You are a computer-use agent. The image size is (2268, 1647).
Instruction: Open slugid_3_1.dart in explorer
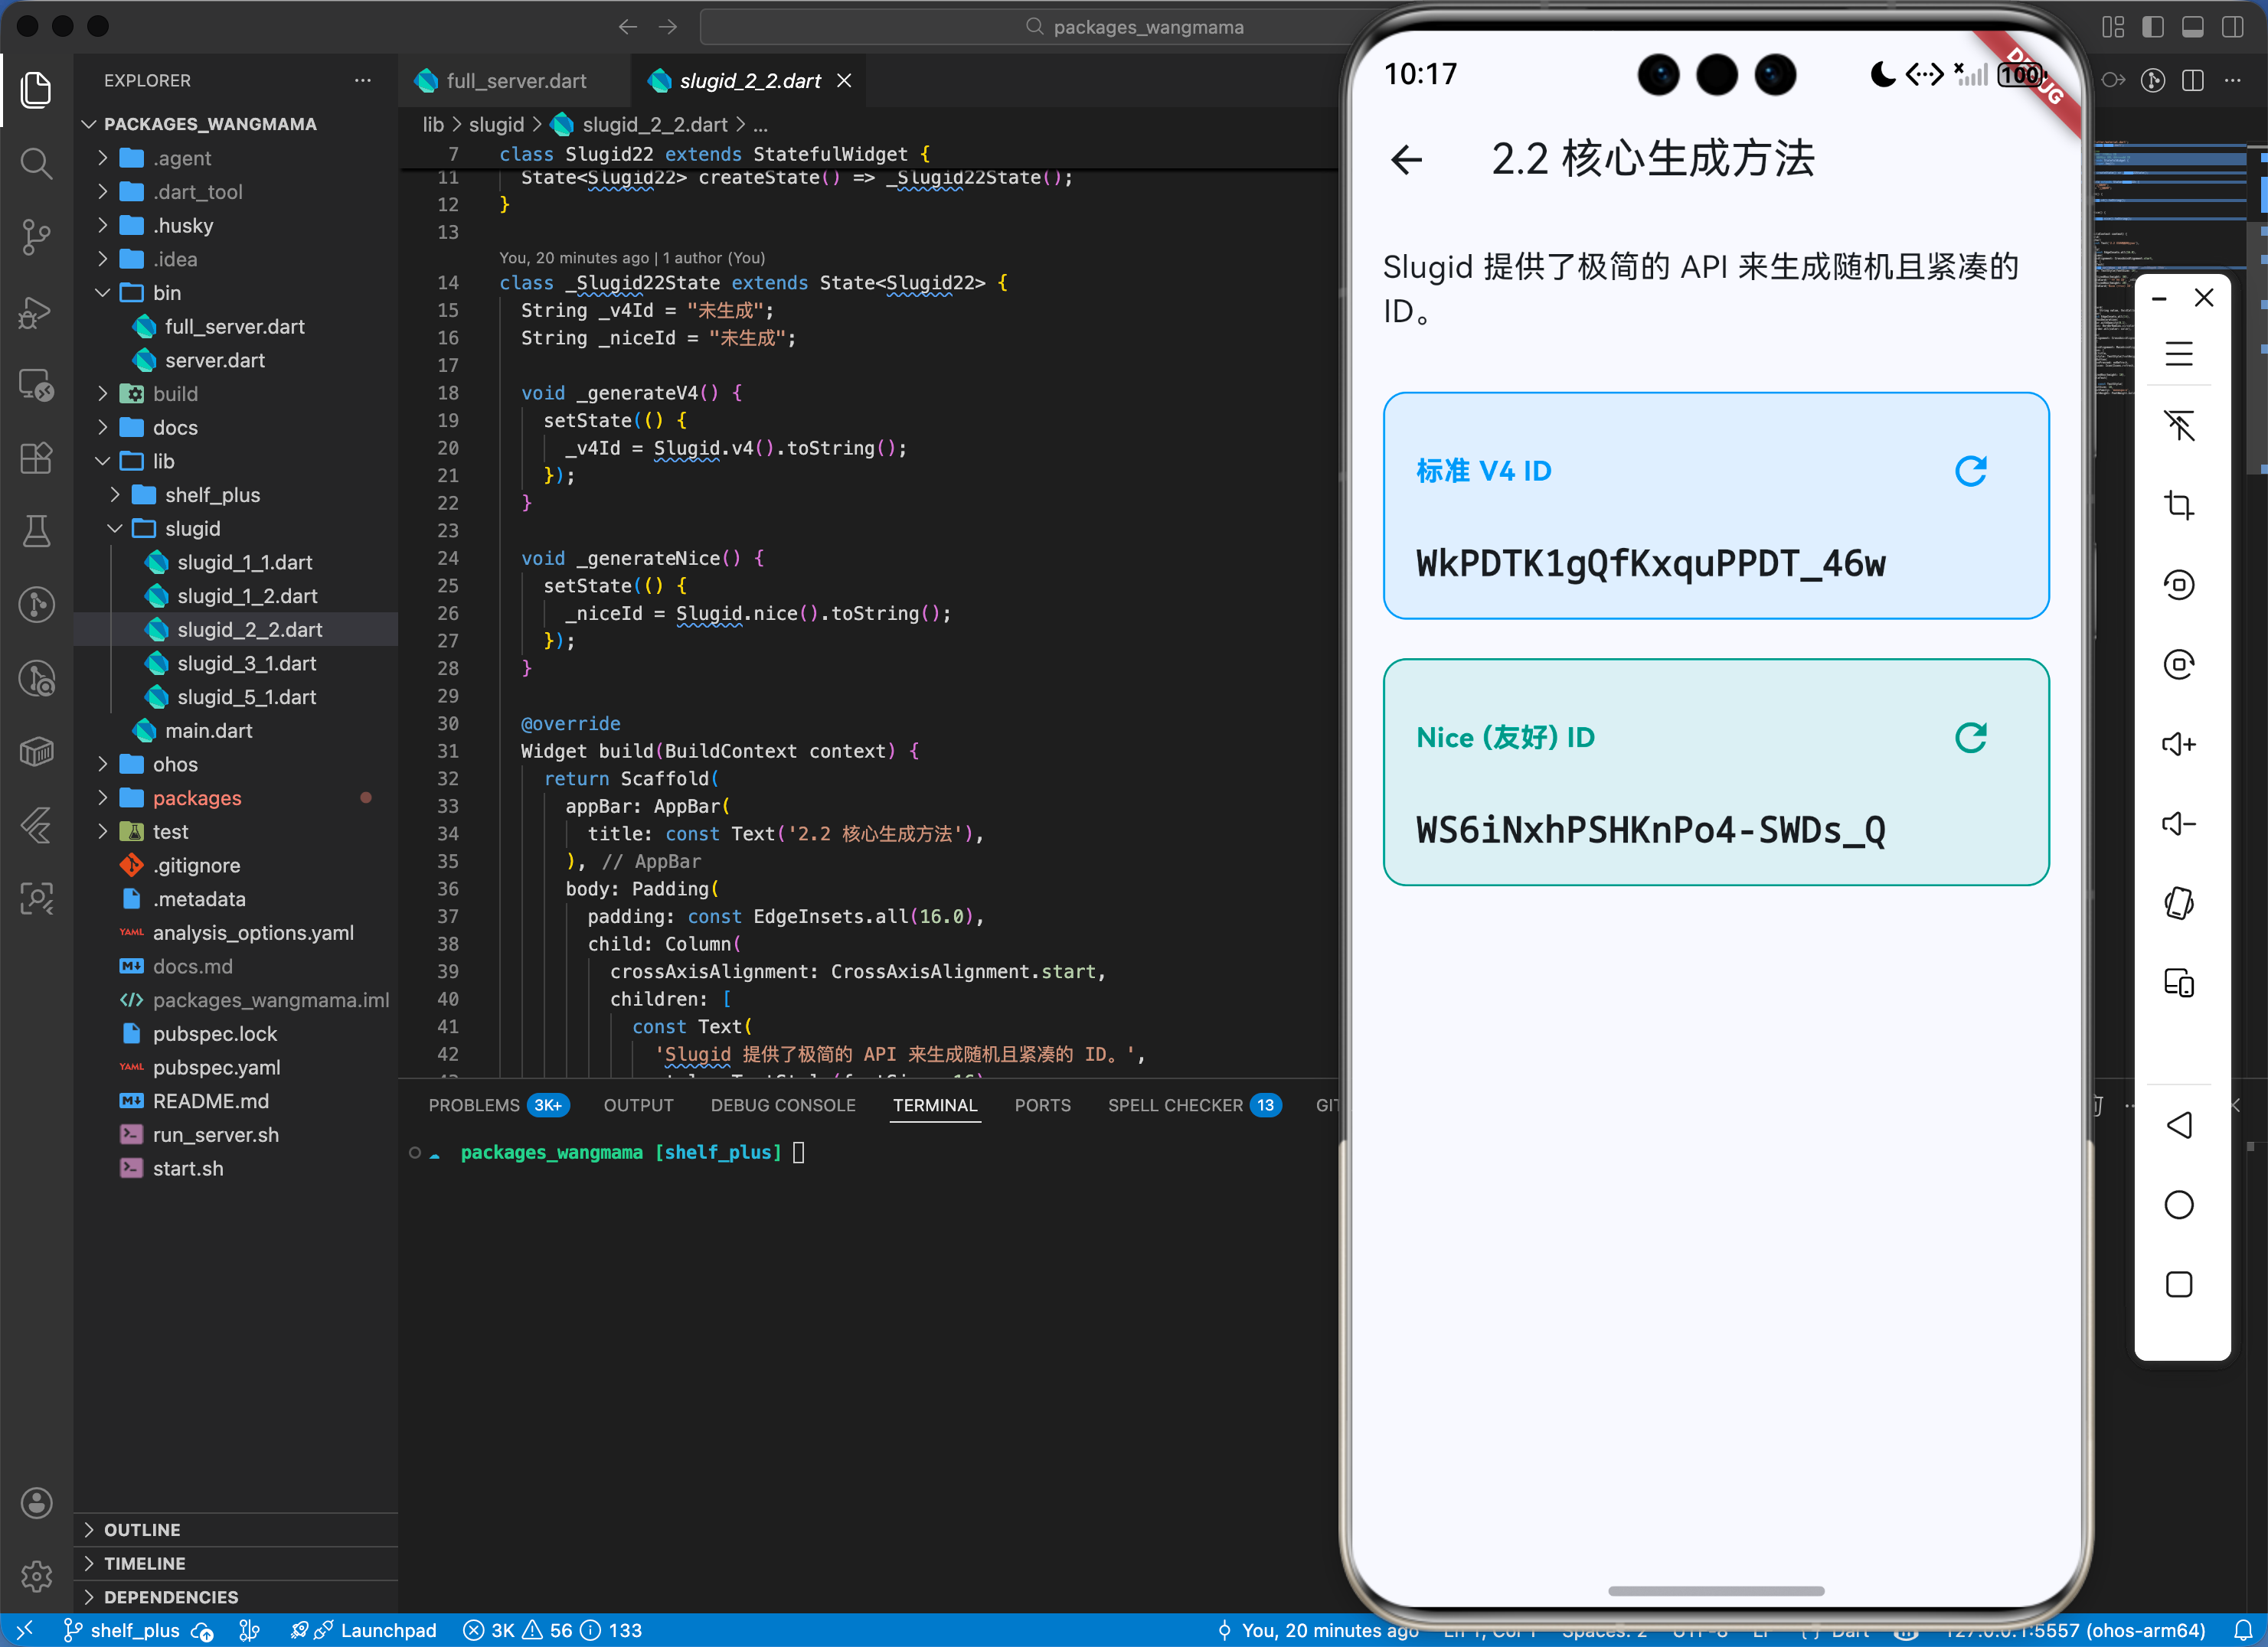(x=246, y=664)
